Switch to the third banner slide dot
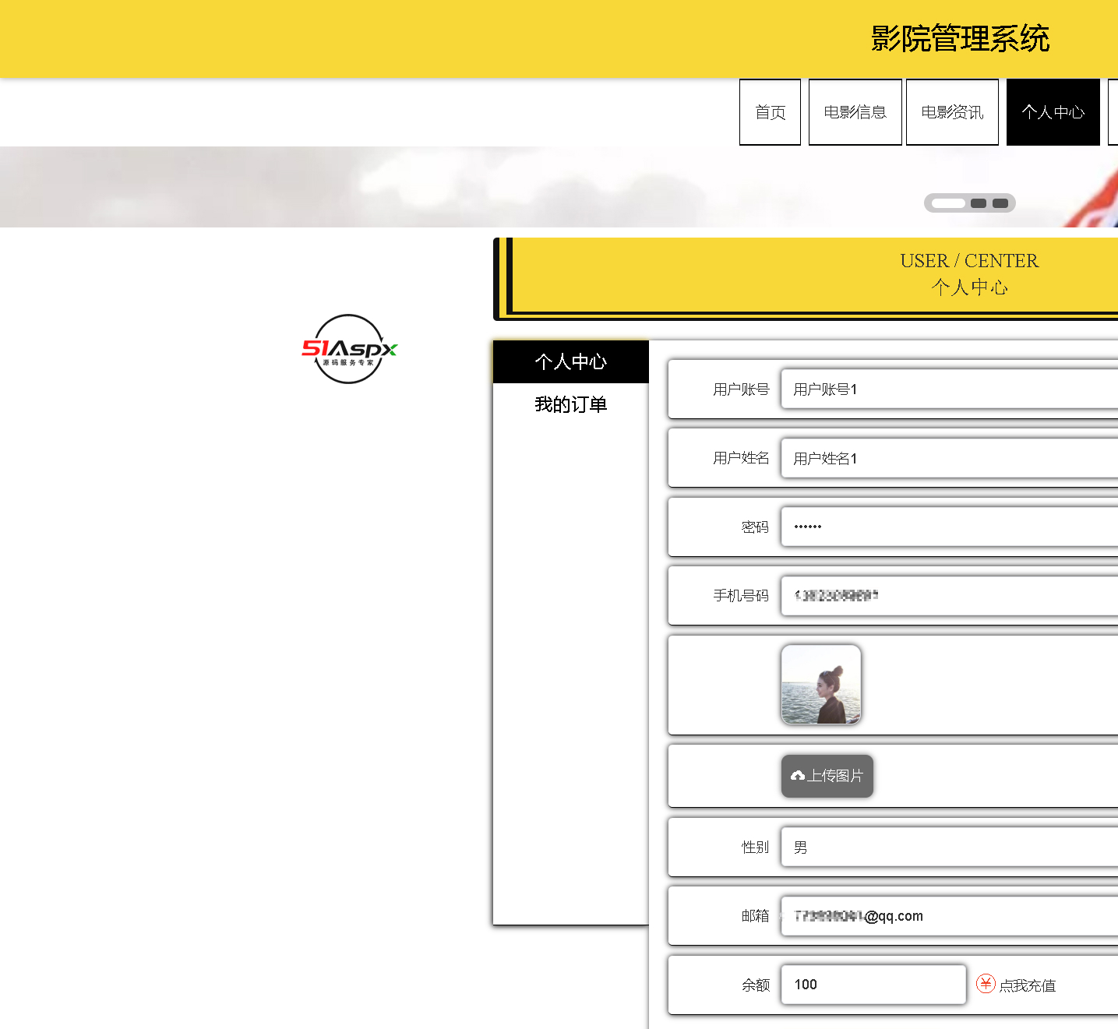1118x1029 pixels. coord(1000,203)
